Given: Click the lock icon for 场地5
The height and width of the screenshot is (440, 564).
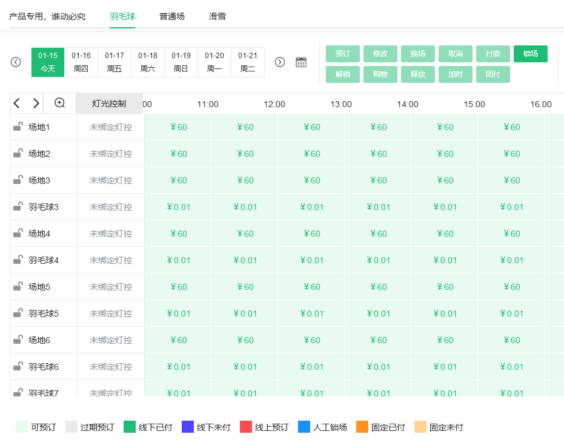Looking at the screenshot, I should point(18,287).
